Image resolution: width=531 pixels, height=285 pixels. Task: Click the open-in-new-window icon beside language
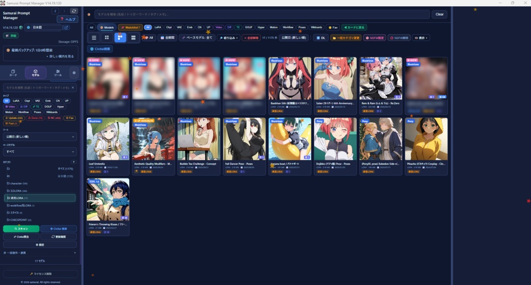(66, 27)
